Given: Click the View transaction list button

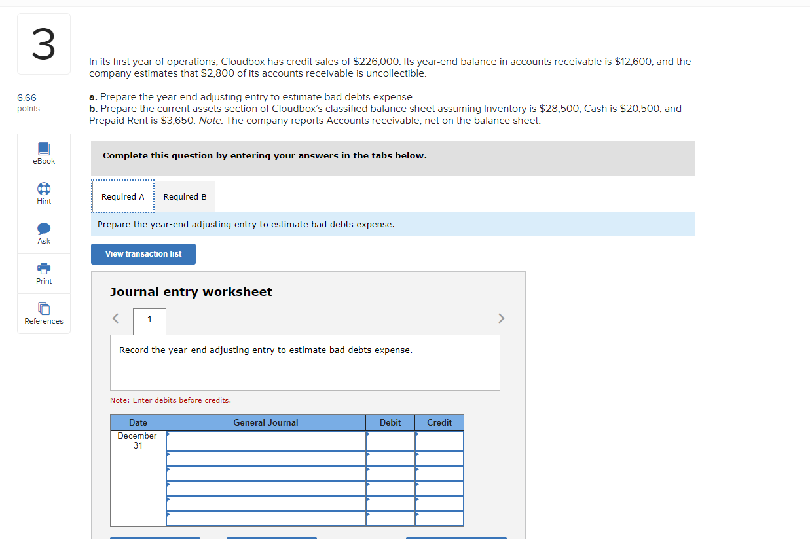Looking at the screenshot, I should click(143, 254).
